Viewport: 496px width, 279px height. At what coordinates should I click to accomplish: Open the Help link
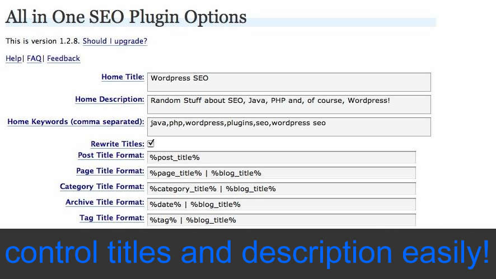pos(13,58)
